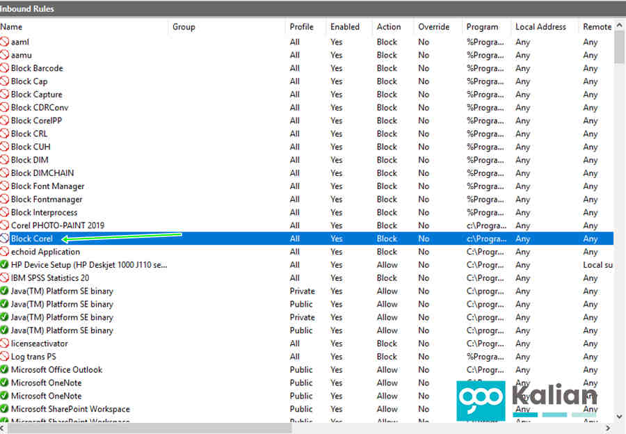Click the vertical scrollbar up arrow
626x434 pixels.
click(x=620, y=26)
